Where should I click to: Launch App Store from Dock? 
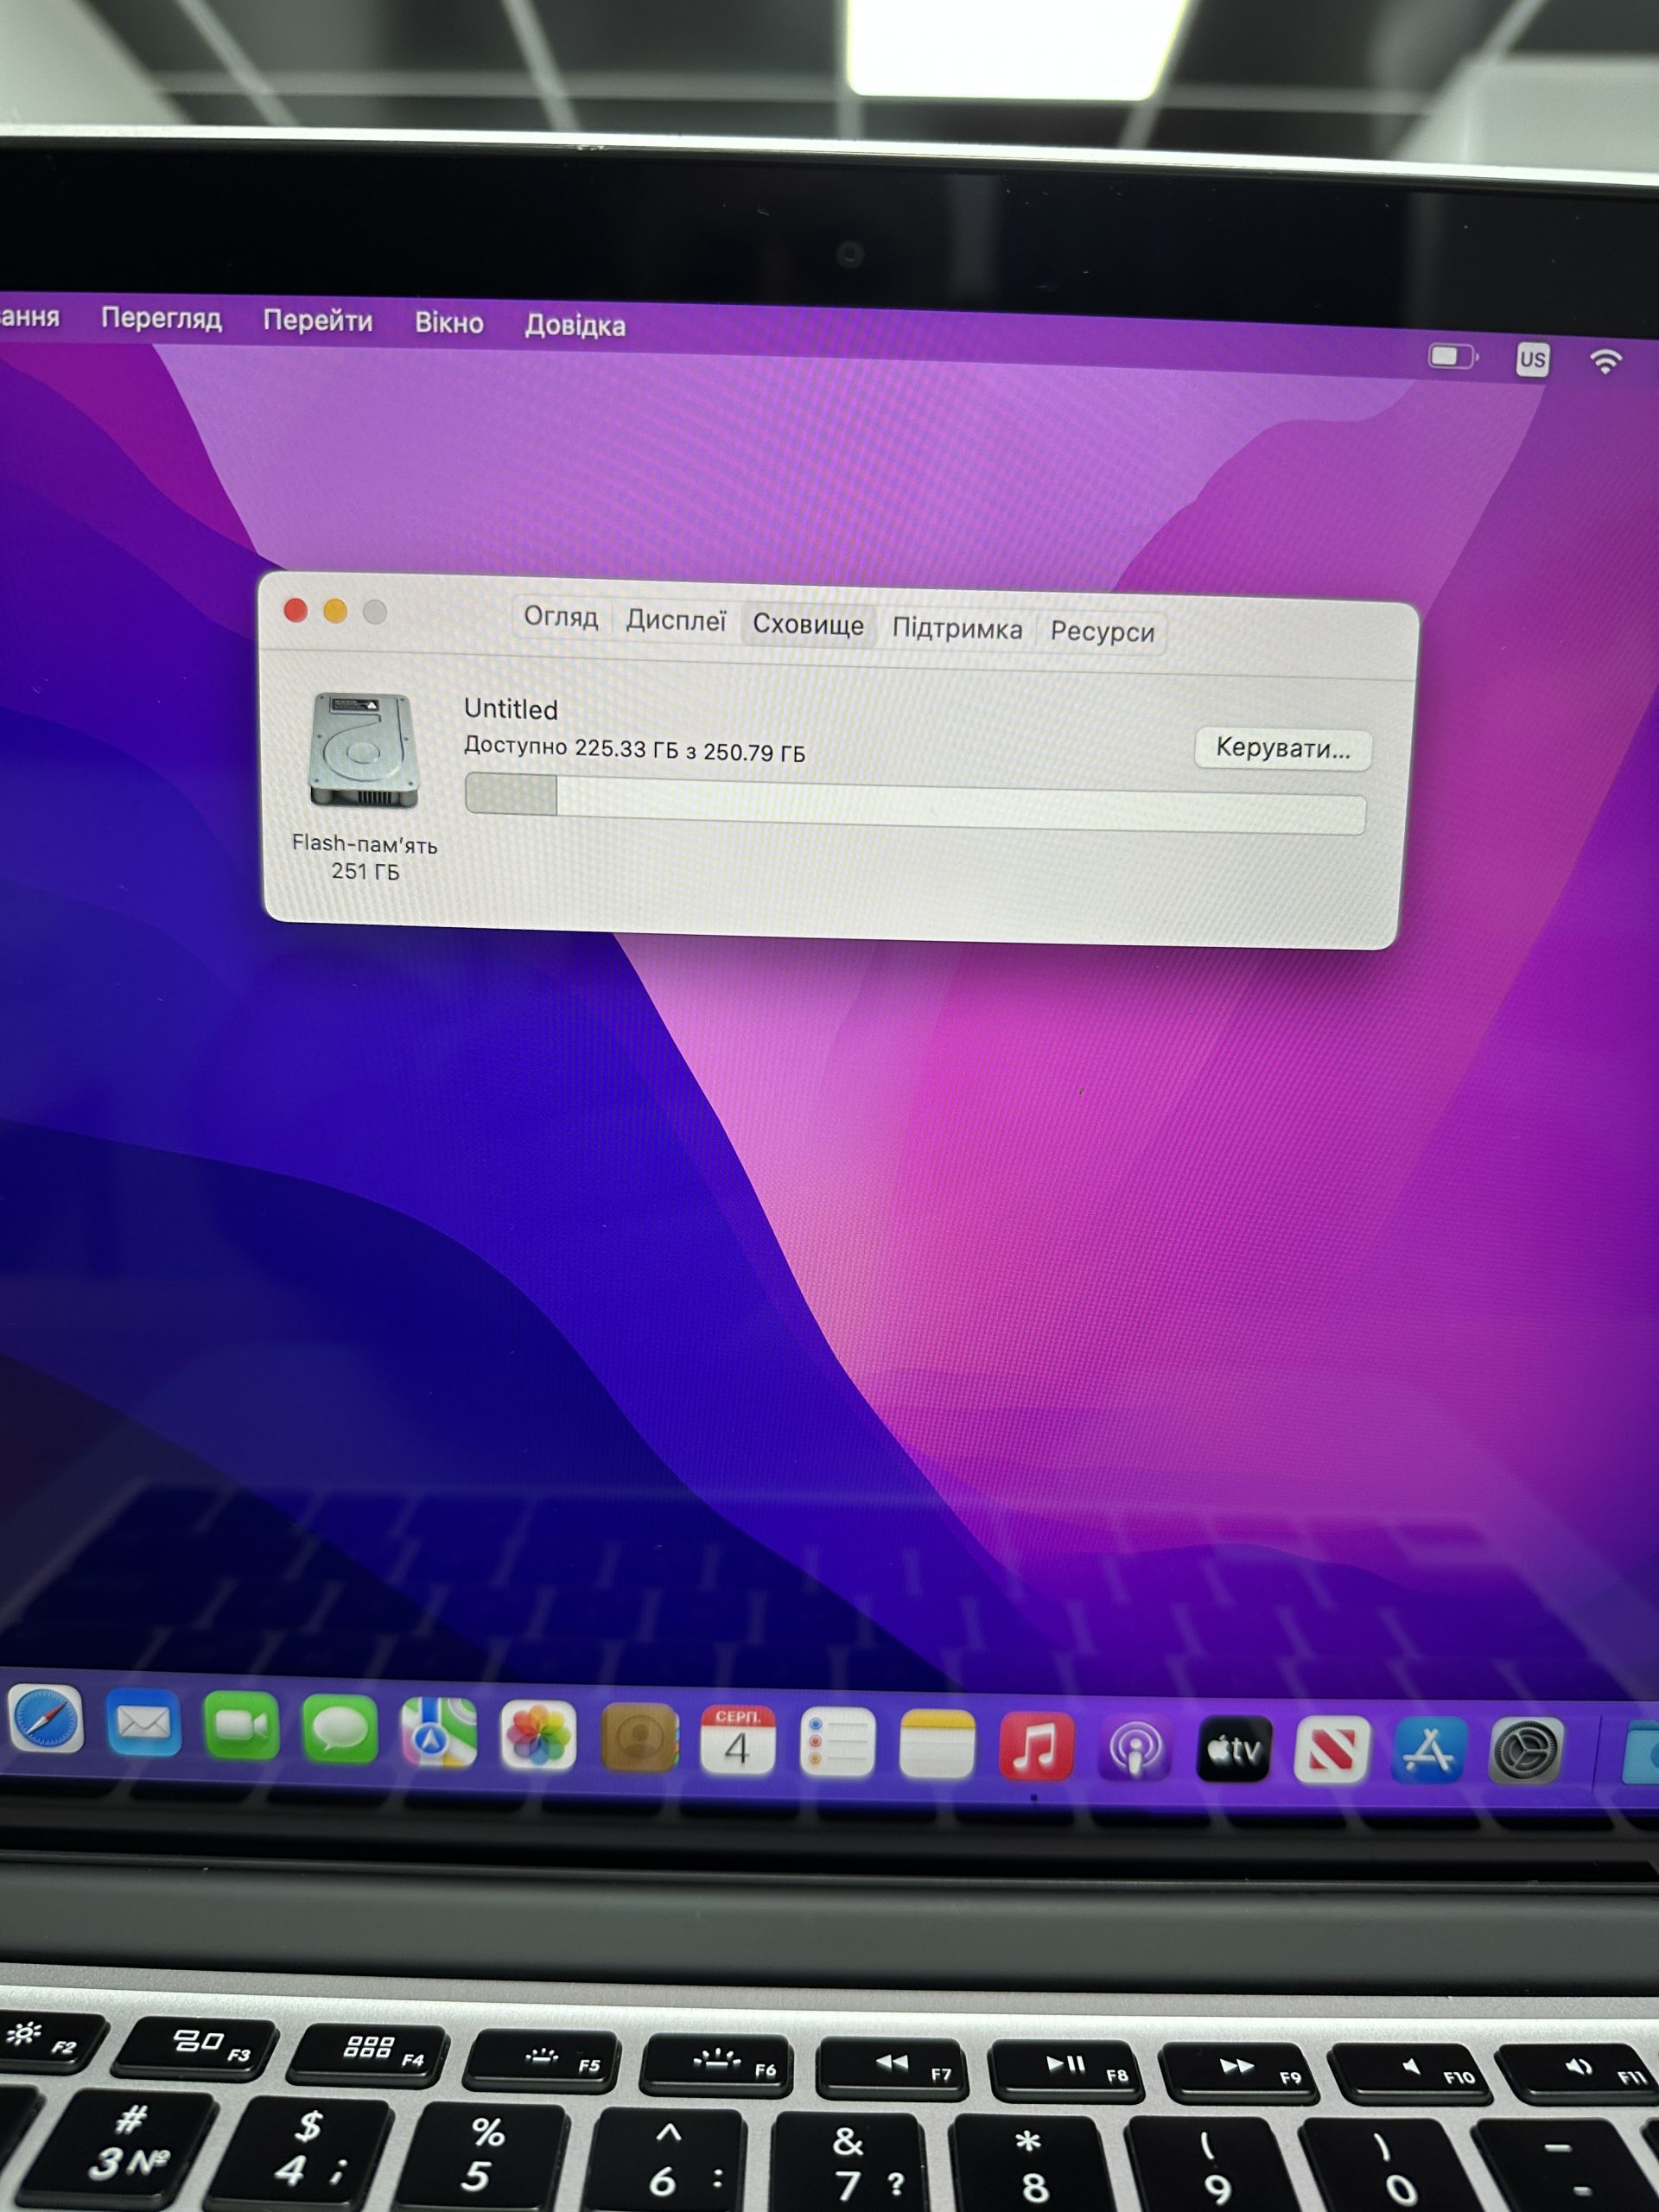[1428, 1751]
